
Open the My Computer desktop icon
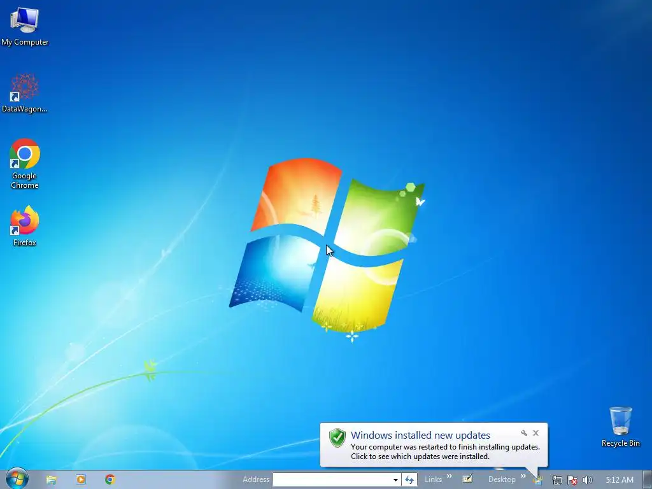(25, 26)
